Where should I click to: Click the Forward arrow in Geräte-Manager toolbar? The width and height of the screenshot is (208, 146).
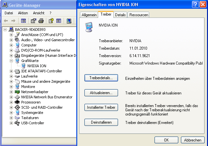pyautogui.click(x=13, y=21)
